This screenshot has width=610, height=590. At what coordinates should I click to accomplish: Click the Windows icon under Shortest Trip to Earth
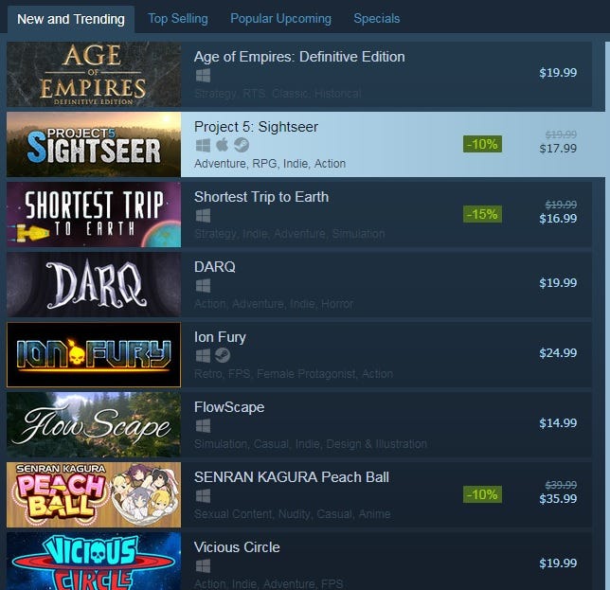(203, 216)
